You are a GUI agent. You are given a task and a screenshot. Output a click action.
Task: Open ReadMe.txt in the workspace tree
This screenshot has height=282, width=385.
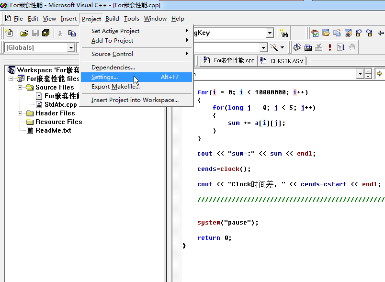[x=53, y=130]
